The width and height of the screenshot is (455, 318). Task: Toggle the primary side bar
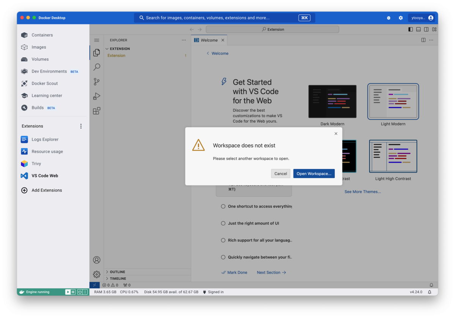tap(411, 30)
